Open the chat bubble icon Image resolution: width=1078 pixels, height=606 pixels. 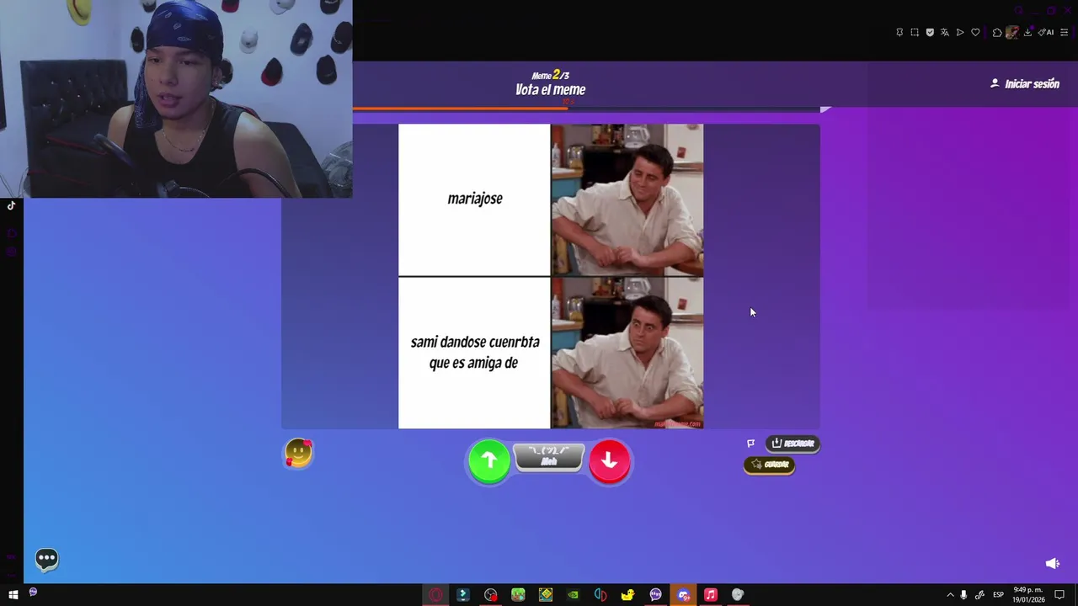tap(47, 558)
